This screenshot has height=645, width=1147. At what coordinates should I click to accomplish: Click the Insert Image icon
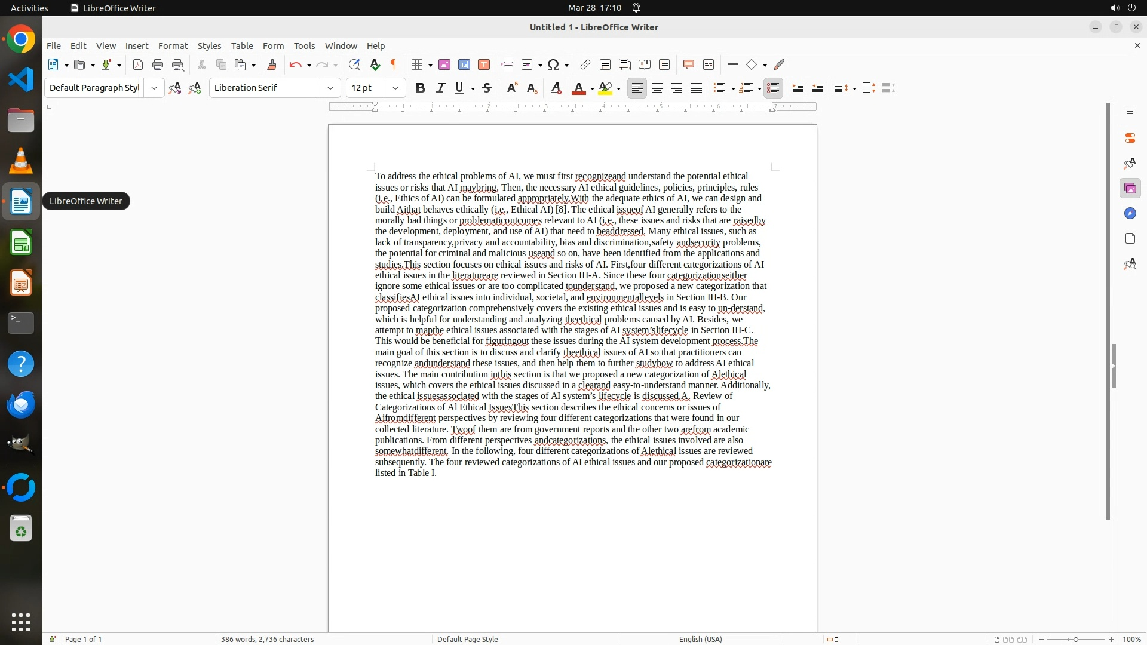tap(444, 64)
